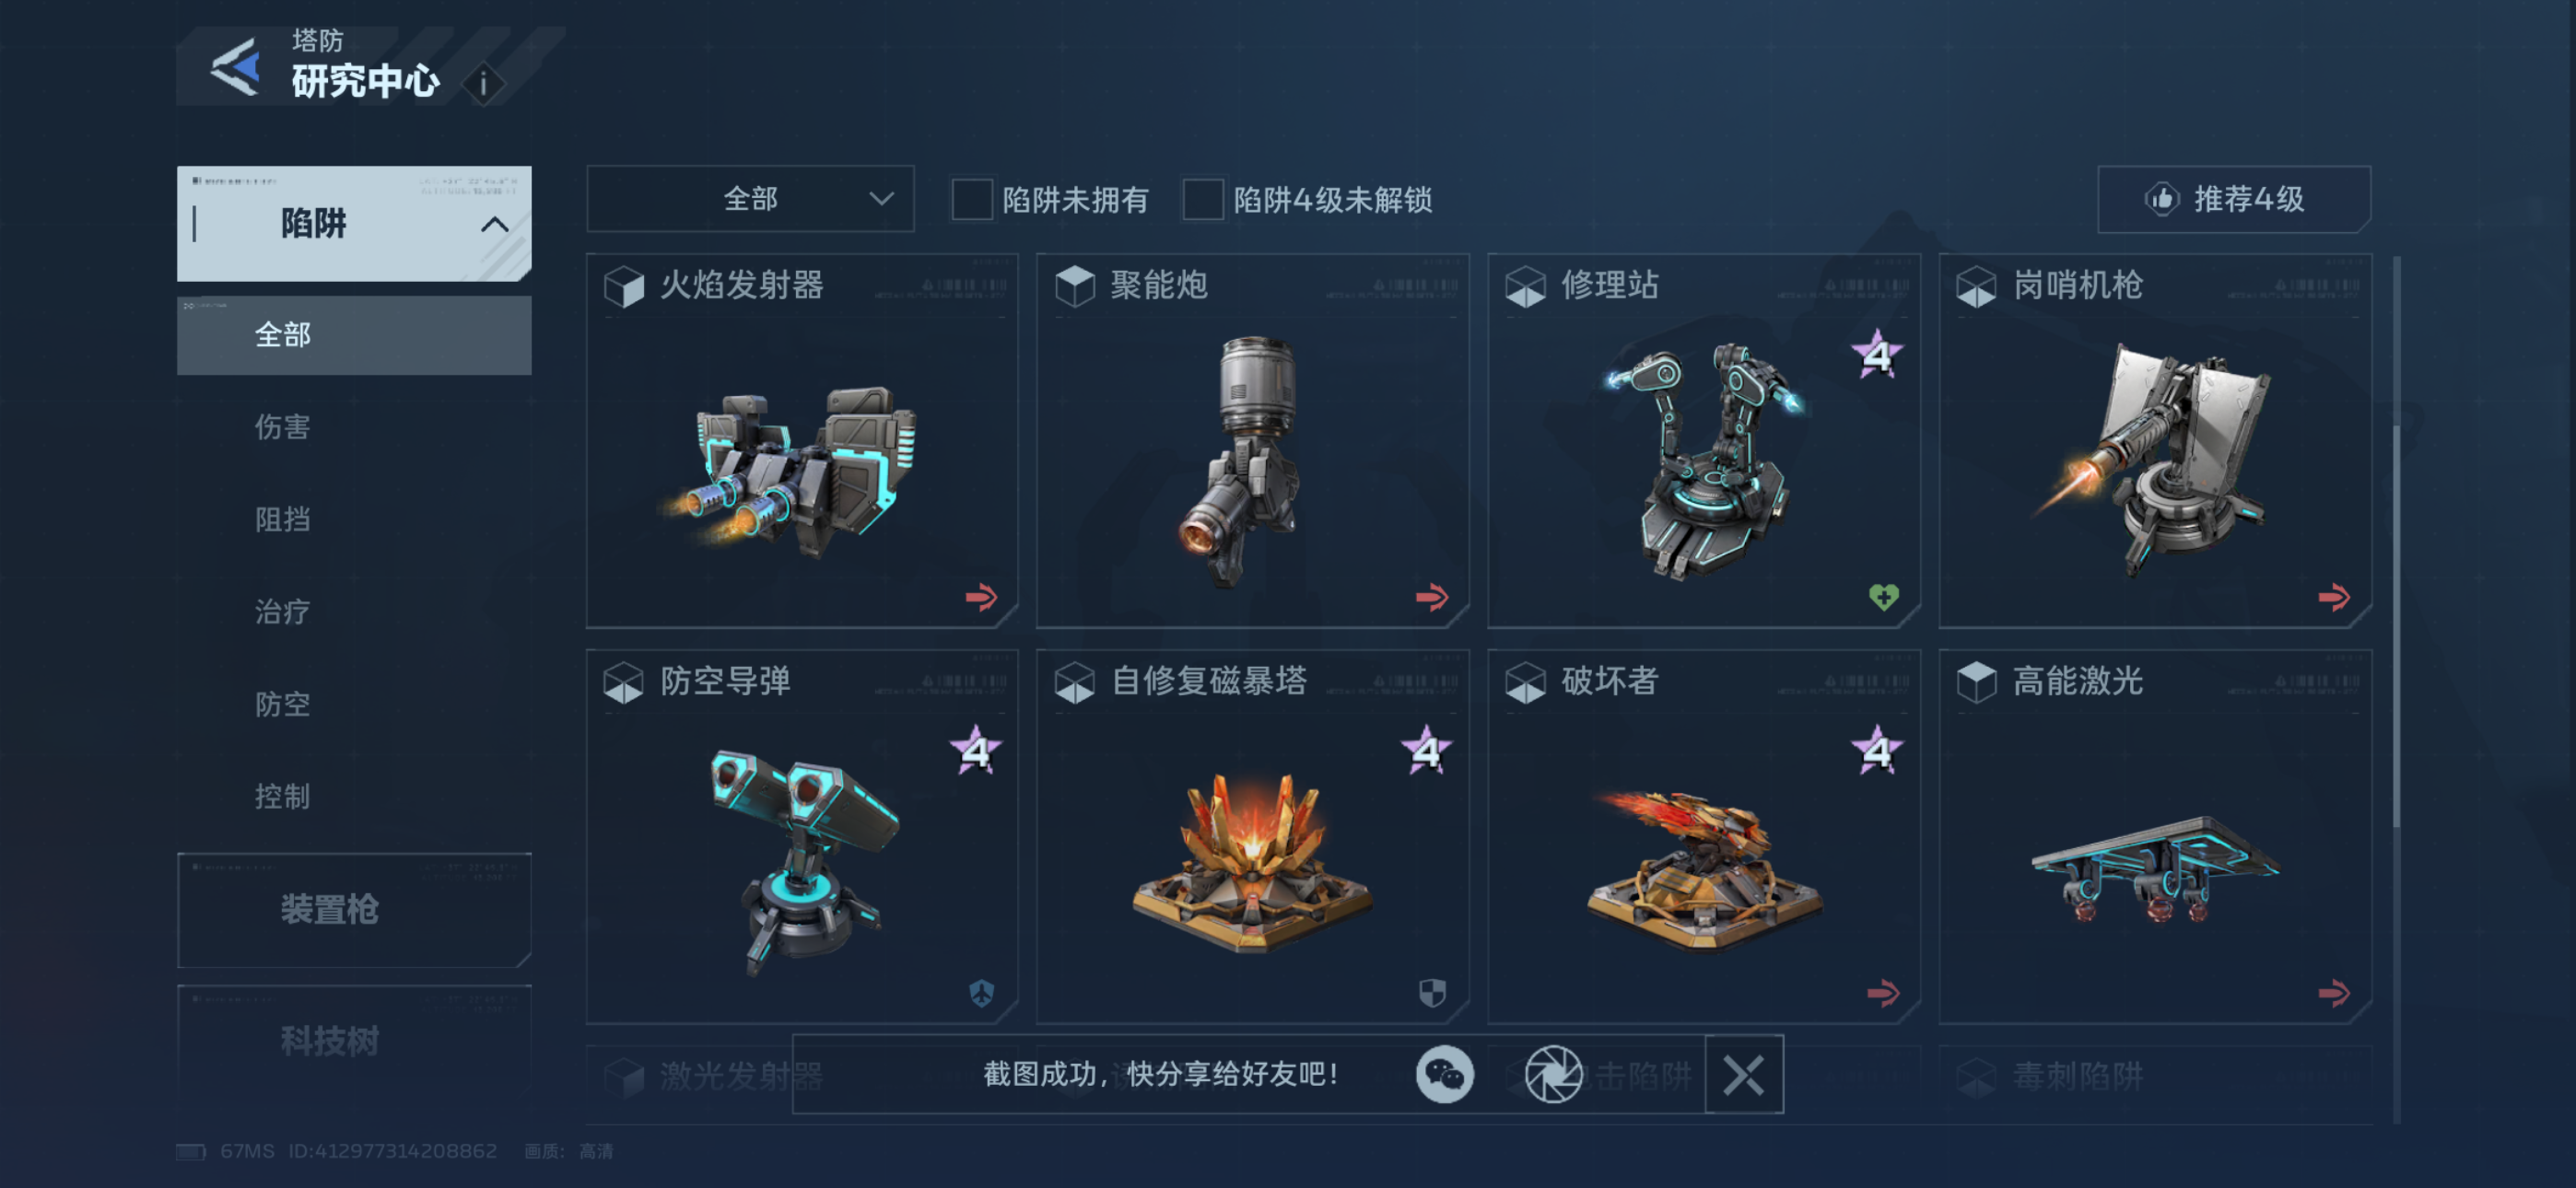Click the camera shutter share icon

click(1553, 1075)
